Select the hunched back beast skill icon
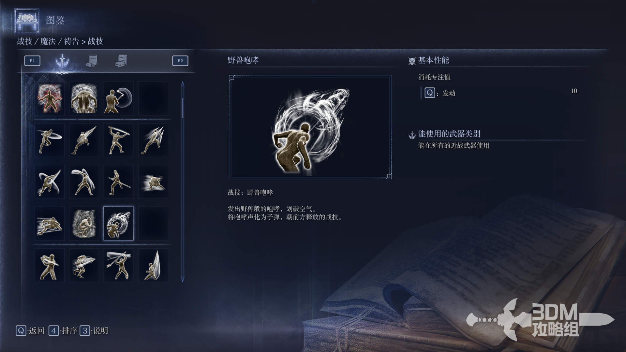626x352 pixels. click(84, 98)
